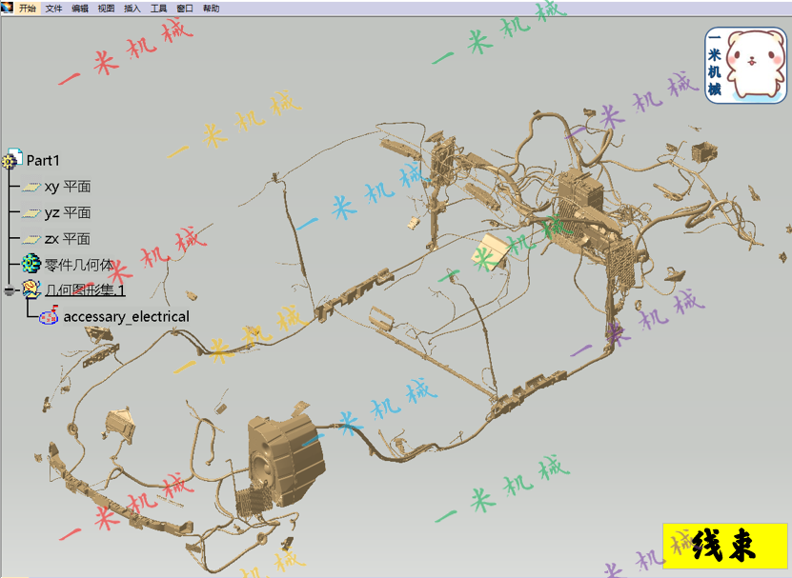The height and width of the screenshot is (578, 792).
Task: Open the 插入 menu
Action: tap(132, 8)
